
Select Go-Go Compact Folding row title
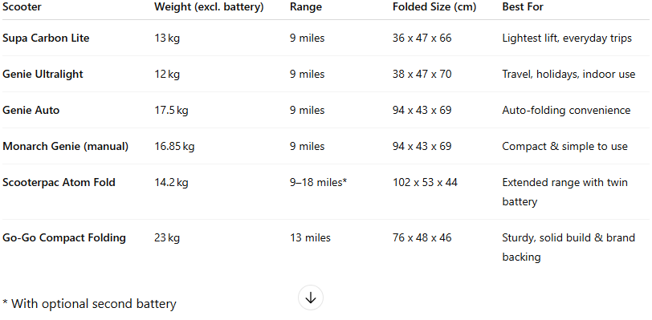pyautogui.click(x=64, y=238)
